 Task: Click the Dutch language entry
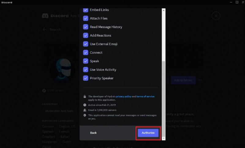67,142
